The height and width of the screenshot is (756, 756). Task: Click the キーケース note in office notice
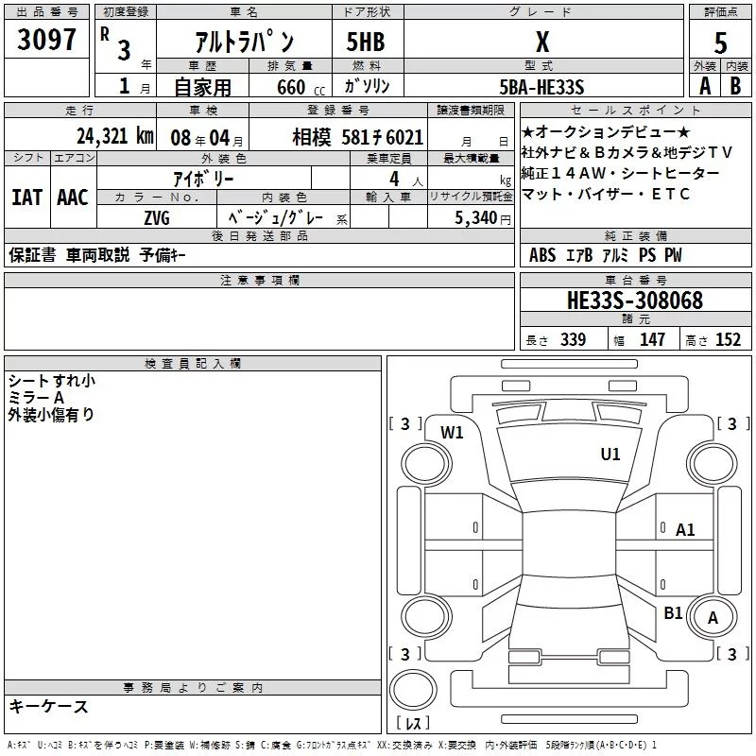[x=49, y=707]
